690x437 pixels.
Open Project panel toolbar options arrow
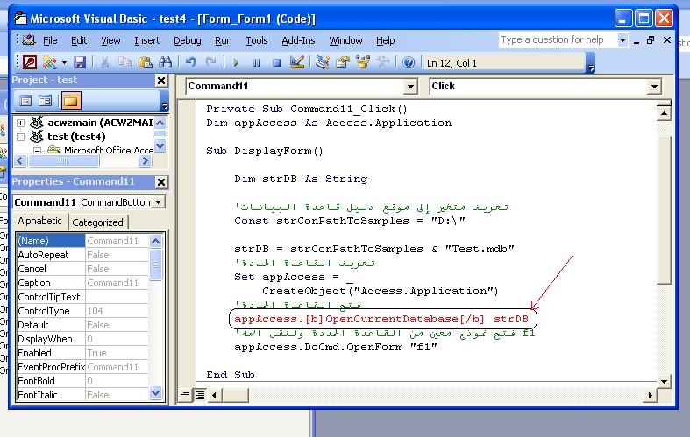pos(165,101)
